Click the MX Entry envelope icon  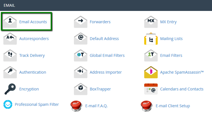tap(151, 22)
